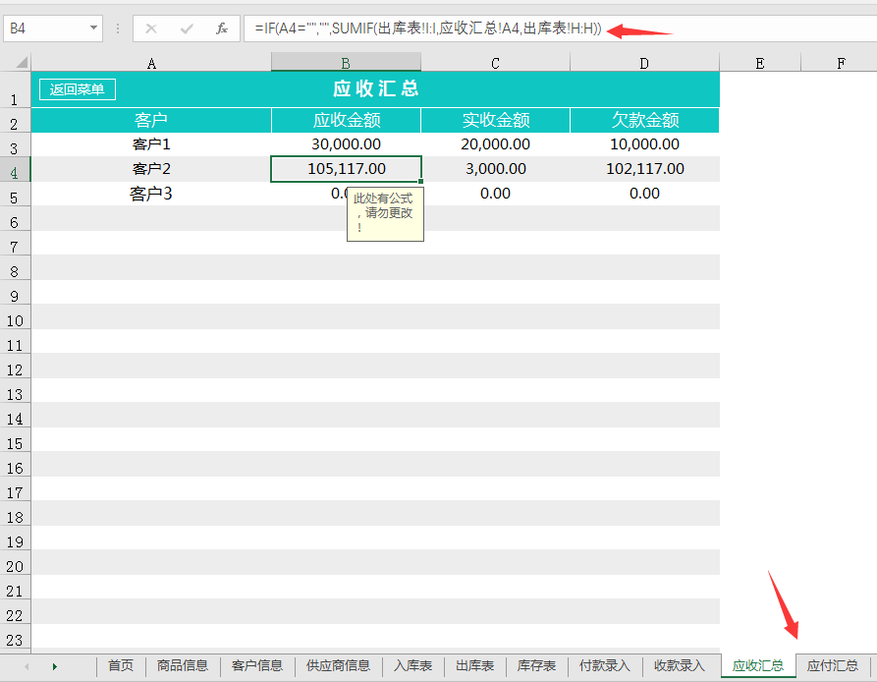Select the cell with 20,000.00
Screen dimensions: 877x682
[495, 144]
